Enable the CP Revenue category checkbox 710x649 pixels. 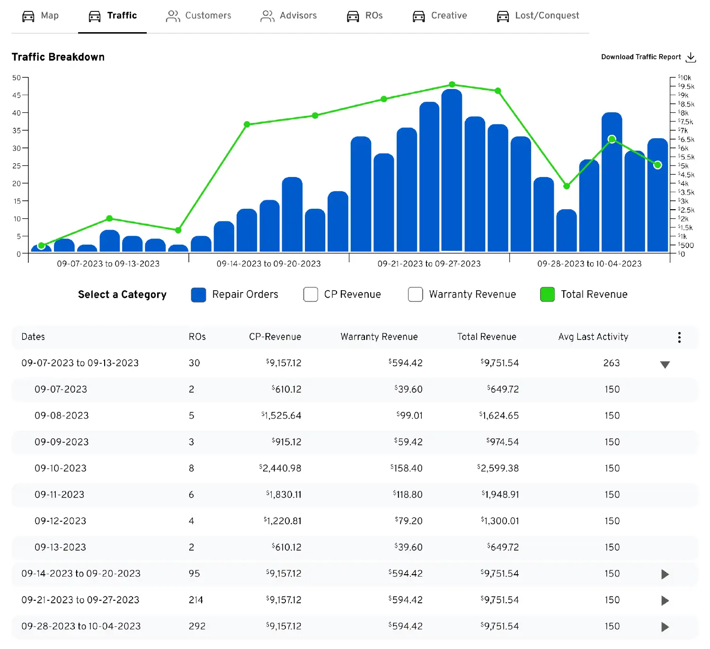pyautogui.click(x=311, y=294)
